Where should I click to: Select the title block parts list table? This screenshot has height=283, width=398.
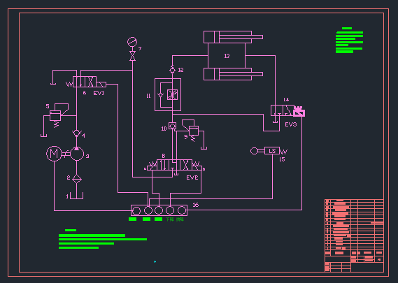tap(354, 235)
